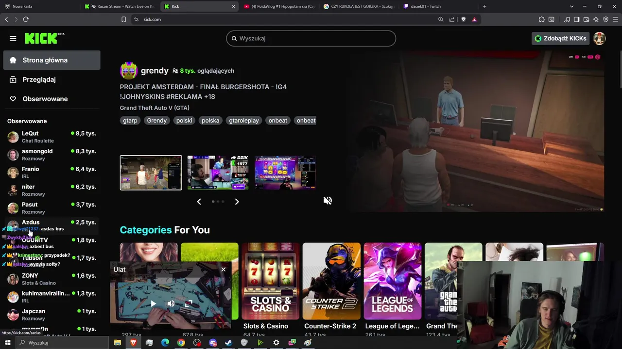The height and width of the screenshot is (349, 622).
Task: Go back with the browser back arrow
Action: coord(6,19)
